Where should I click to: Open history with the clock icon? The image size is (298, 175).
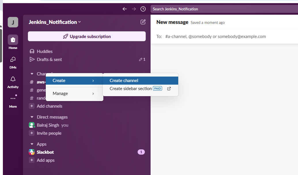click(143, 9)
